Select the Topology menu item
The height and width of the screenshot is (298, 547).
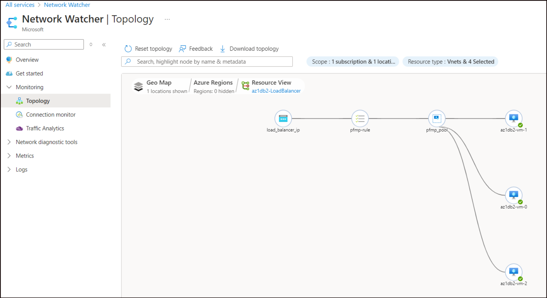(x=55, y=101)
